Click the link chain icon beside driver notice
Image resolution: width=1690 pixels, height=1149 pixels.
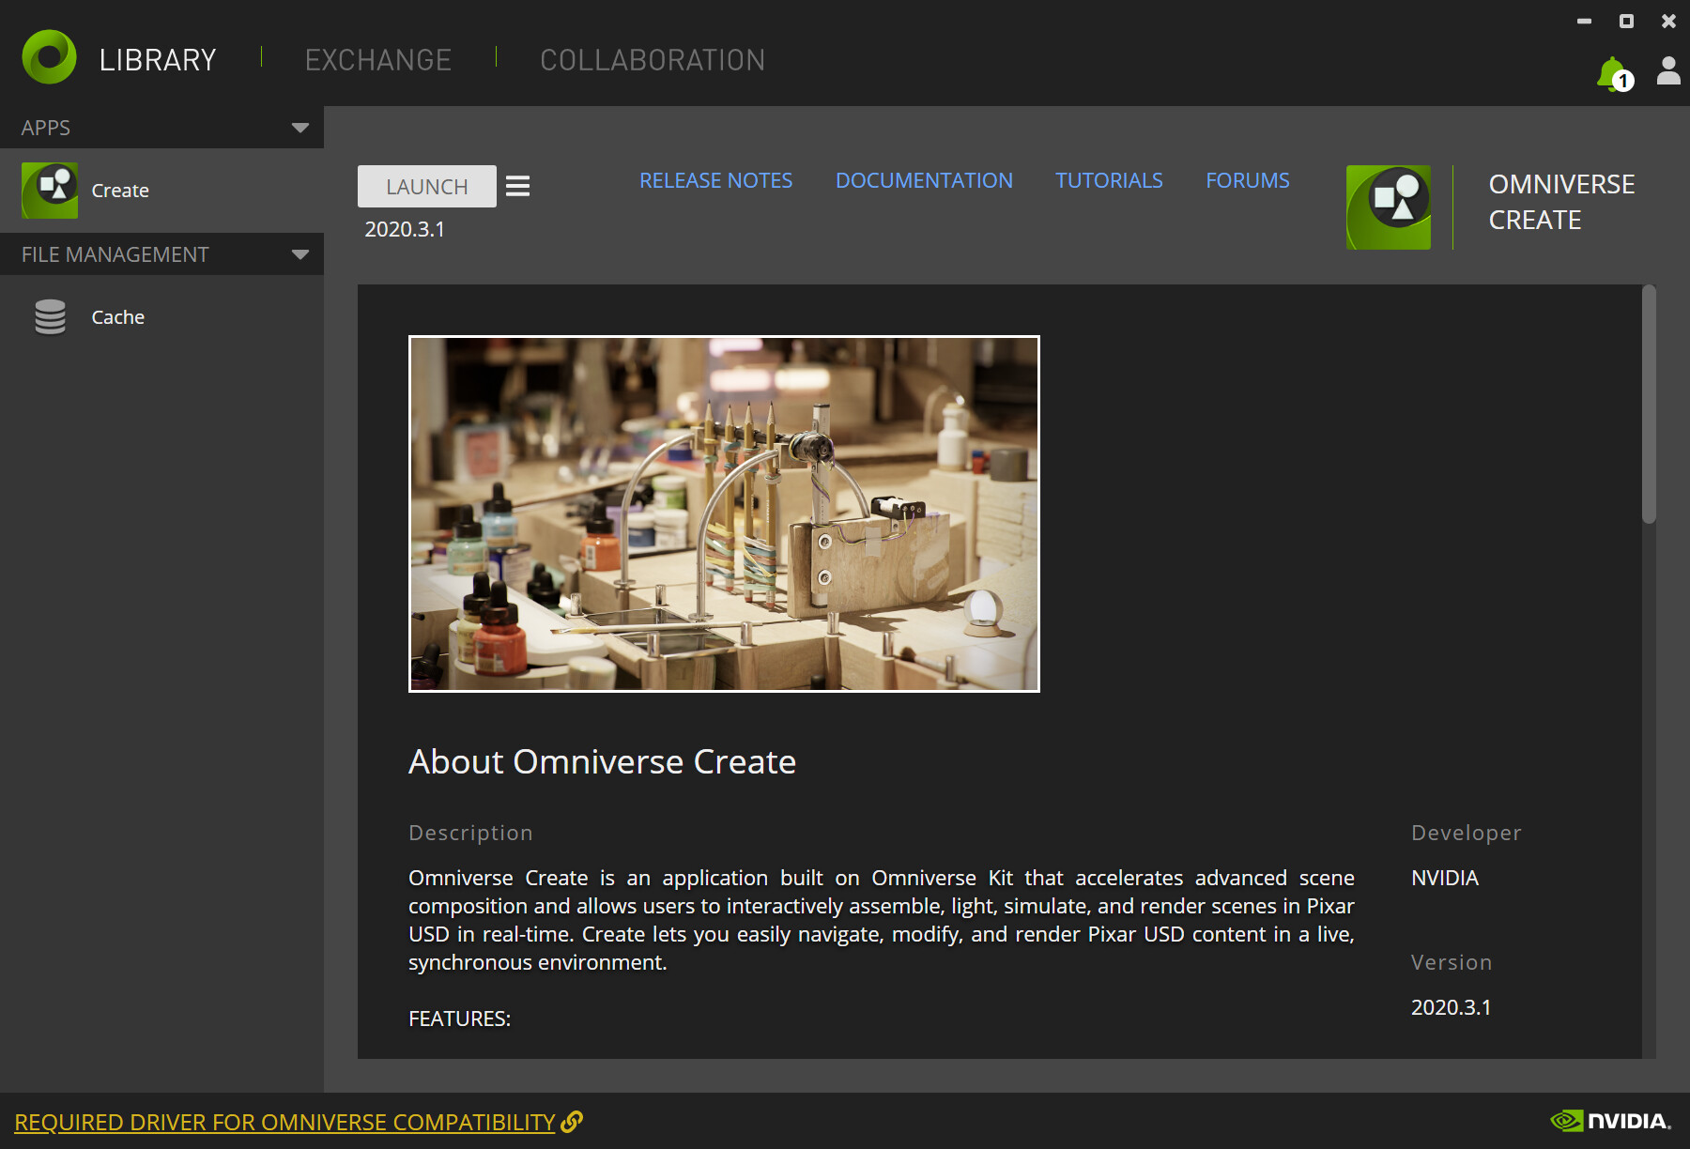pyautogui.click(x=572, y=1122)
